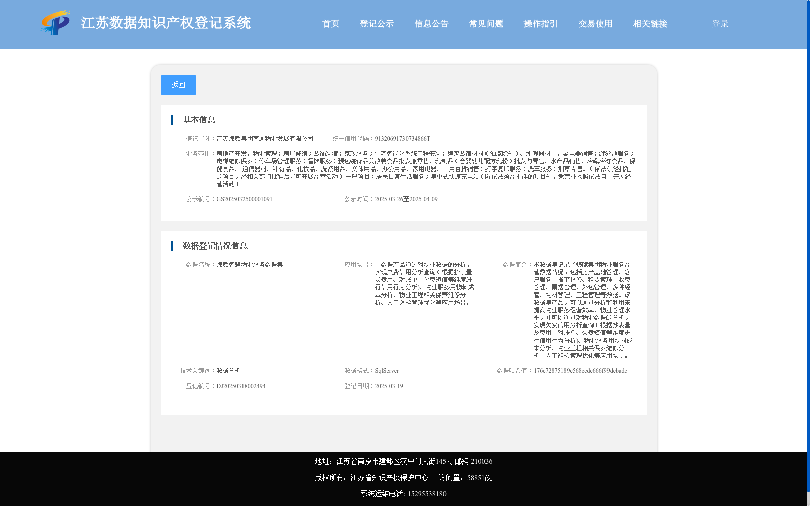Open the 首页 menu item
Screen dimensions: 810x506
pos(331,24)
